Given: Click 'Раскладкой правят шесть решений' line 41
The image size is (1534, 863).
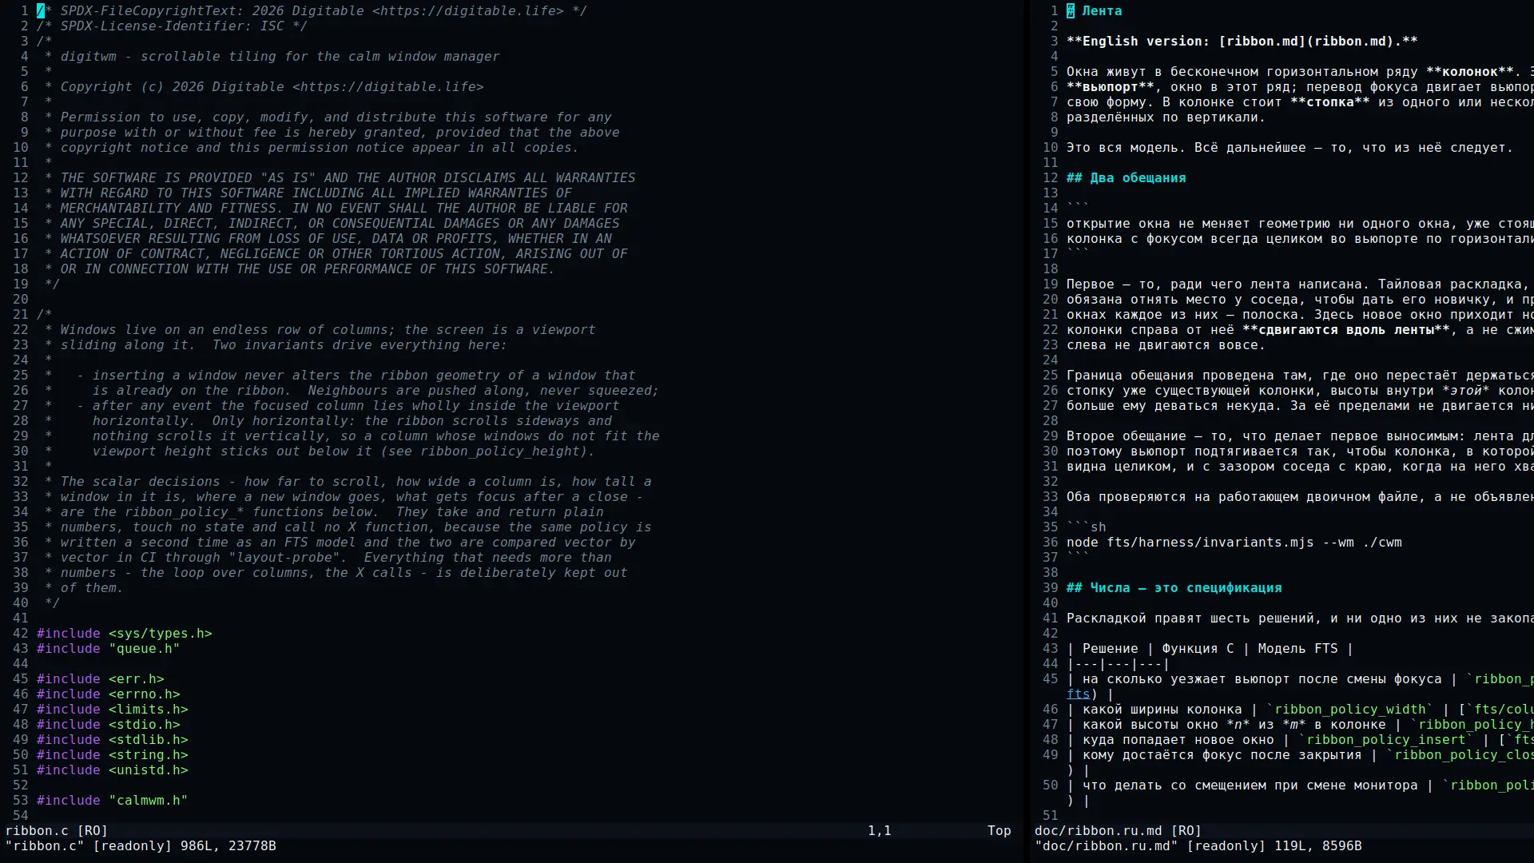Looking at the screenshot, I should click(x=1300, y=618).
